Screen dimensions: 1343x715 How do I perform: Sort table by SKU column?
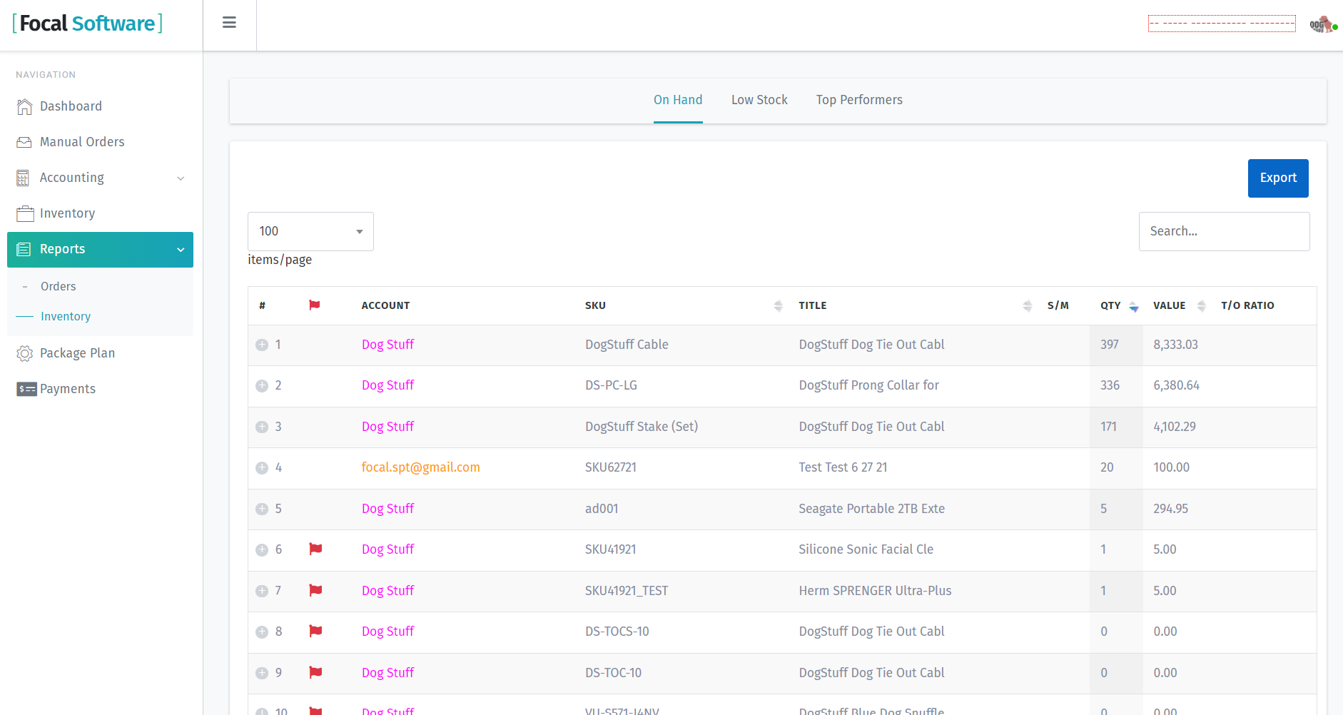[x=778, y=306]
